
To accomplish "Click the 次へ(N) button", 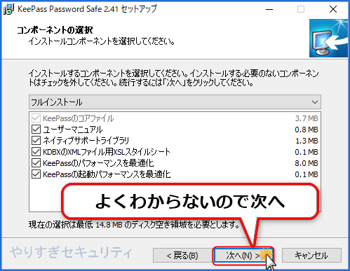I will pos(243,256).
